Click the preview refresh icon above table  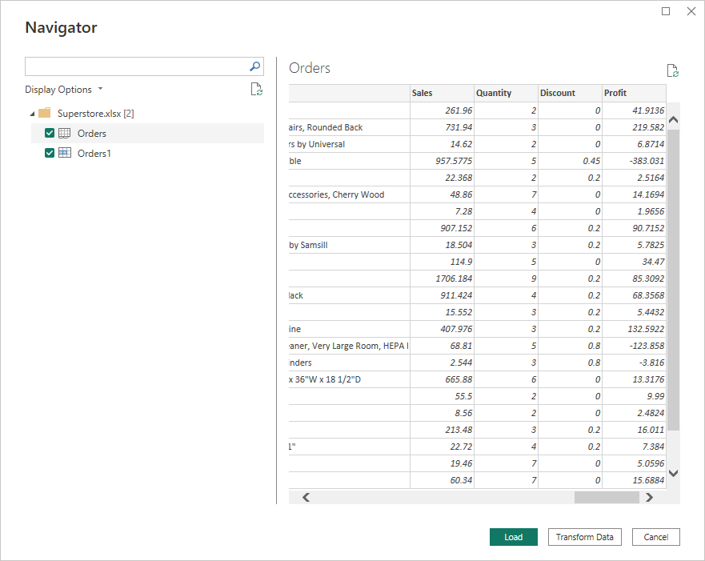672,71
